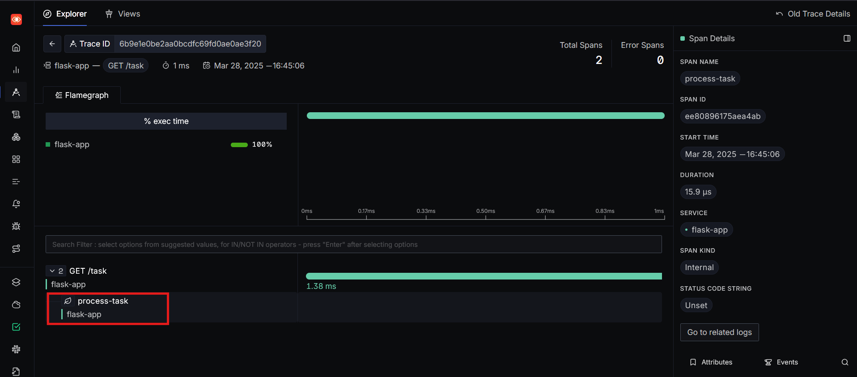Click the span start time value
This screenshot has width=857, height=377.
tap(732, 154)
